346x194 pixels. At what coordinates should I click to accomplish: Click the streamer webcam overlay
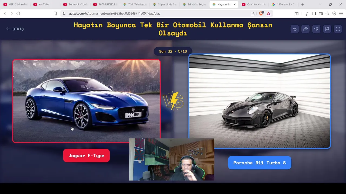point(171,160)
